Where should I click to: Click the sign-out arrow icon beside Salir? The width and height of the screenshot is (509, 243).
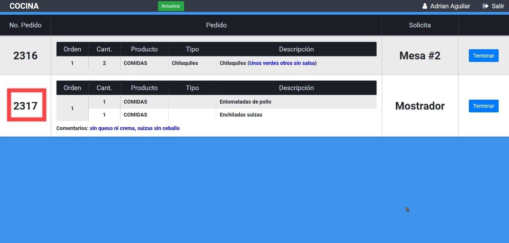click(485, 6)
